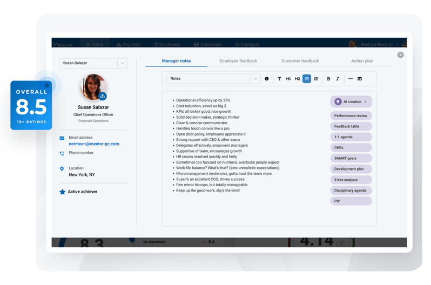
Task: Generate a Feedback table
Action: [351, 126]
